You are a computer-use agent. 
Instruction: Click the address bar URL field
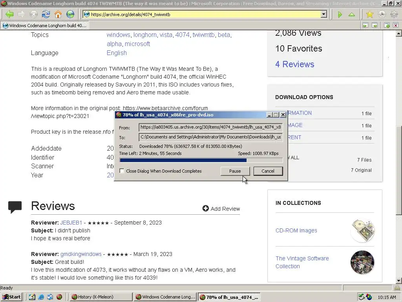pyautogui.click(x=205, y=15)
